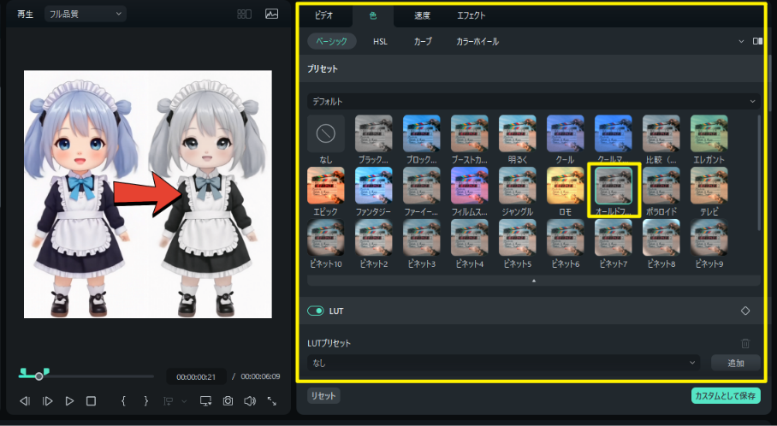This screenshot has height=426, width=777.
Task: Apply the ブロック... preset thumbnail
Action: click(x=422, y=133)
